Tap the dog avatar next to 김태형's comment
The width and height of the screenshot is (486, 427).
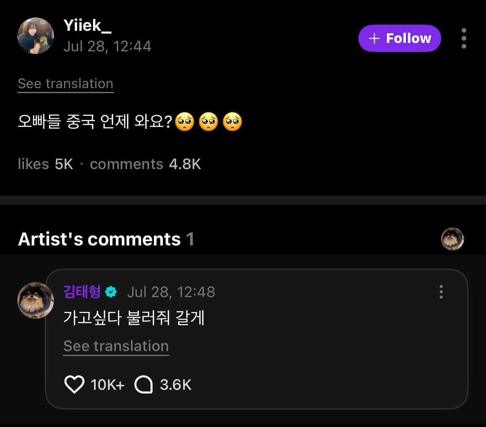coord(36,300)
